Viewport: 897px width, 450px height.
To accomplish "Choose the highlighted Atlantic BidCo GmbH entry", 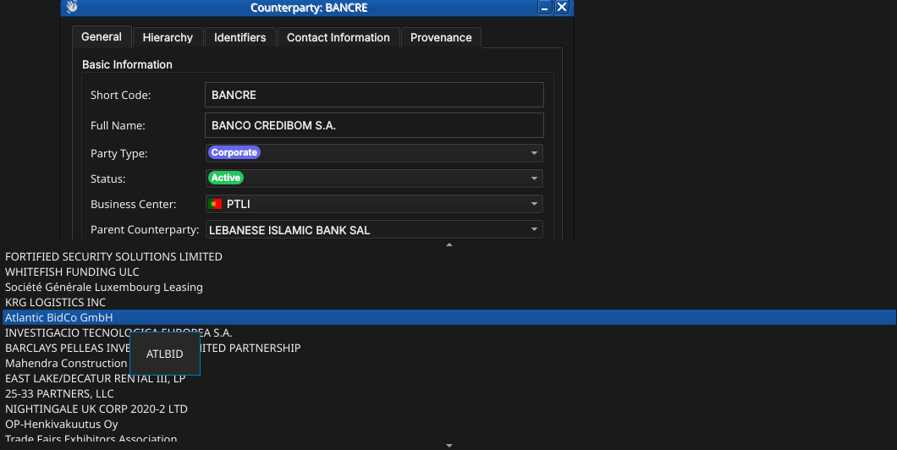I will point(449,317).
